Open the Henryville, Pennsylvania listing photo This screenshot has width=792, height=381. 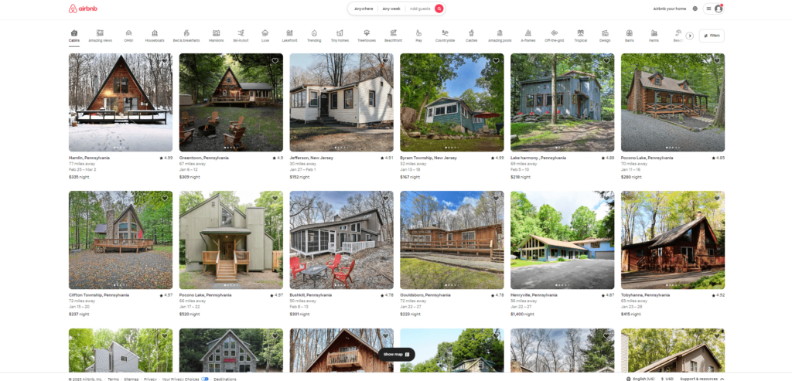tap(562, 240)
